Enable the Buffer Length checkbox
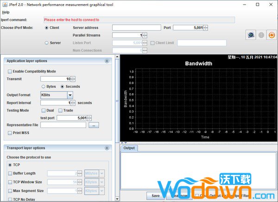The image size is (278, 202). click(x=10, y=174)
